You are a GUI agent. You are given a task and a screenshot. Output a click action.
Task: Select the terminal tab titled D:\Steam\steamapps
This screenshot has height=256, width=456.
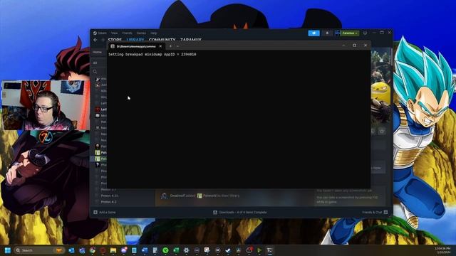point(136,46)
